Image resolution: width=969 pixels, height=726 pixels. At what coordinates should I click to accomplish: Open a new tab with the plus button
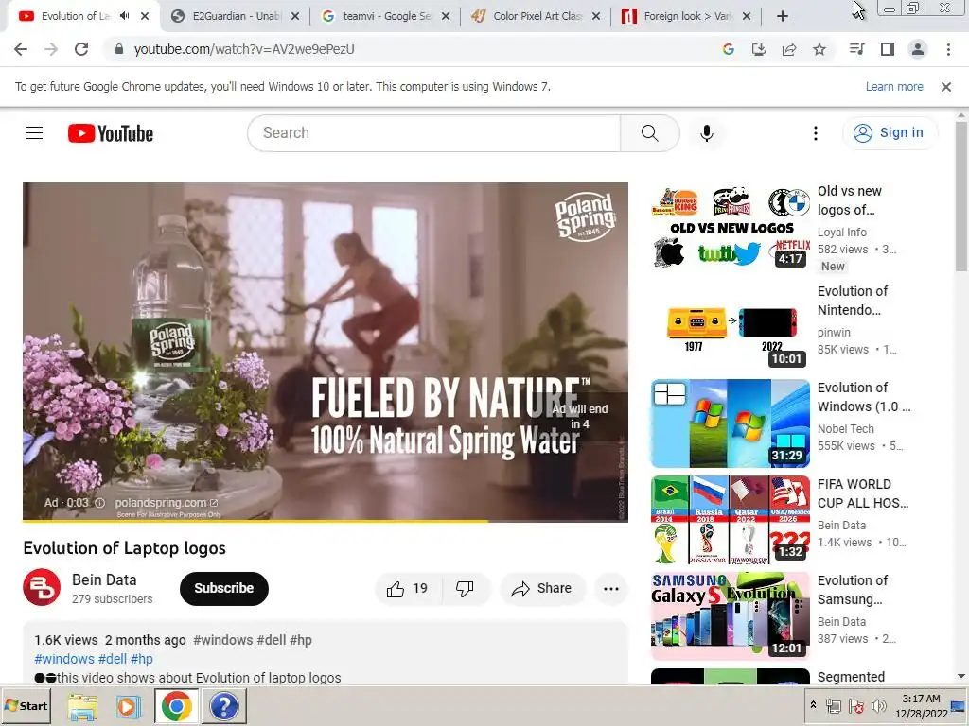[x=783, y=16]
